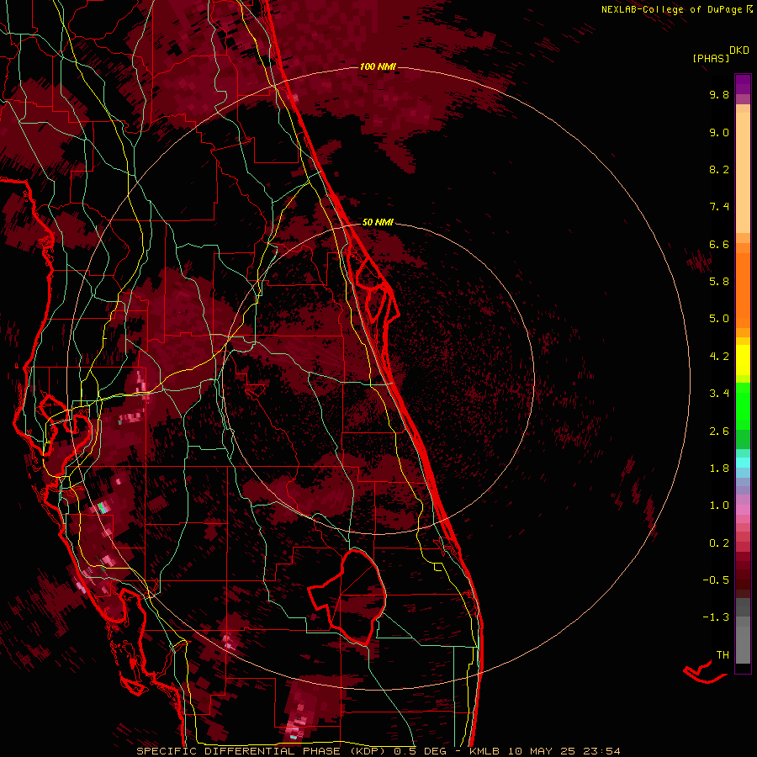Click the "[PHAS]" legend label
The width and height of the screenshot is (757, 757).
click(x=711, y=58)
